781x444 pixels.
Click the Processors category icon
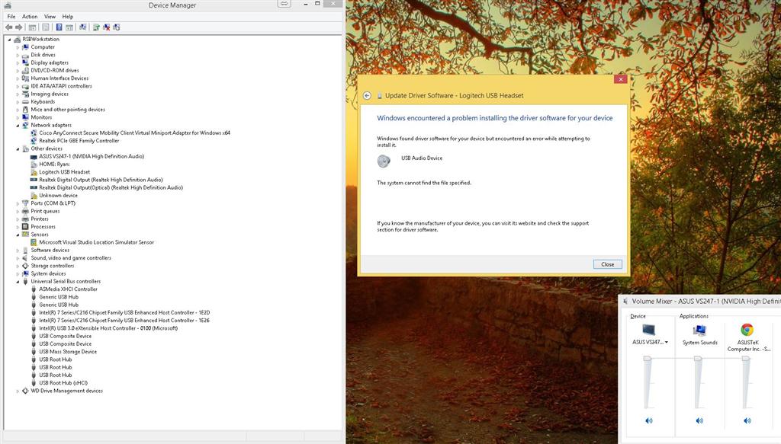[x=25, y=227]
